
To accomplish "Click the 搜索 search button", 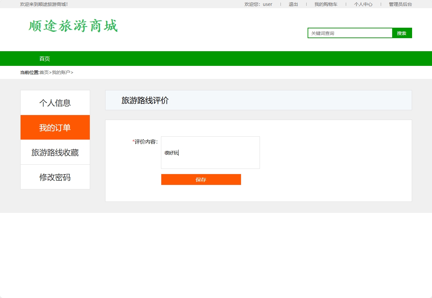I will [402, 33].
